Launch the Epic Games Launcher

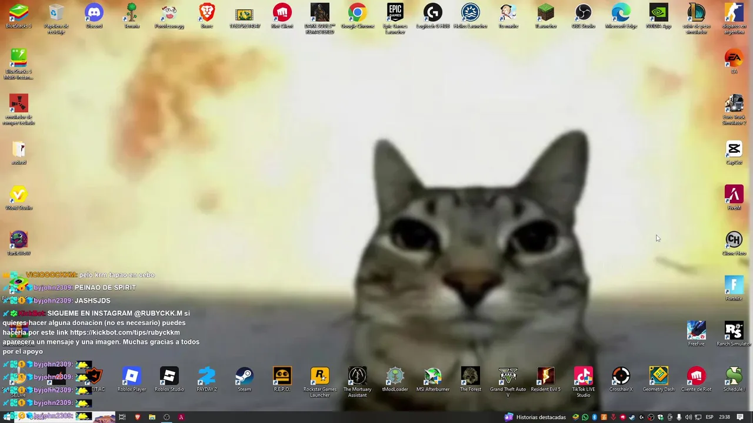click(x=395, y=19)
